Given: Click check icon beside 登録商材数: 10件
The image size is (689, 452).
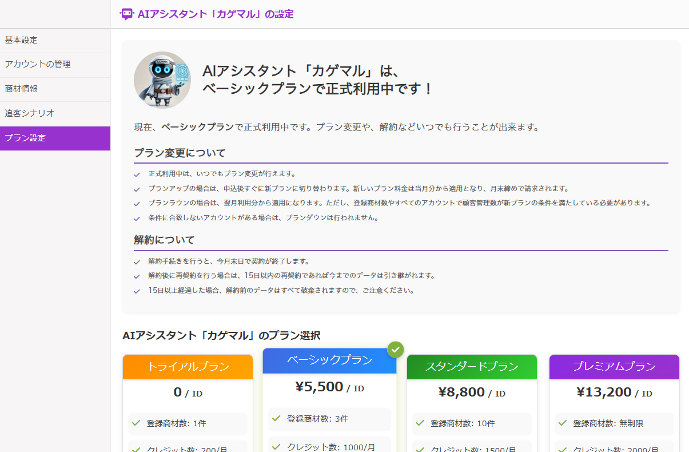Looking at the screenshot, I should click(x=420, y=423).
